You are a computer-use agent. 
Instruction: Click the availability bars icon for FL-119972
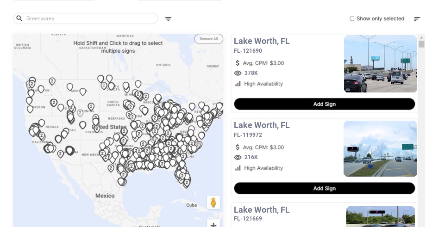238,168
